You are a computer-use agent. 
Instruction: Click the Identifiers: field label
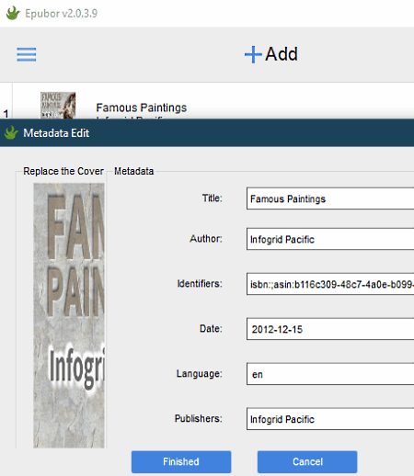click(200, 283)
